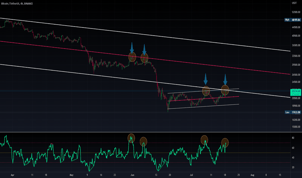Select the Low 17622.00 price label
Screen dimensions: 302x178
pos(293,112)
